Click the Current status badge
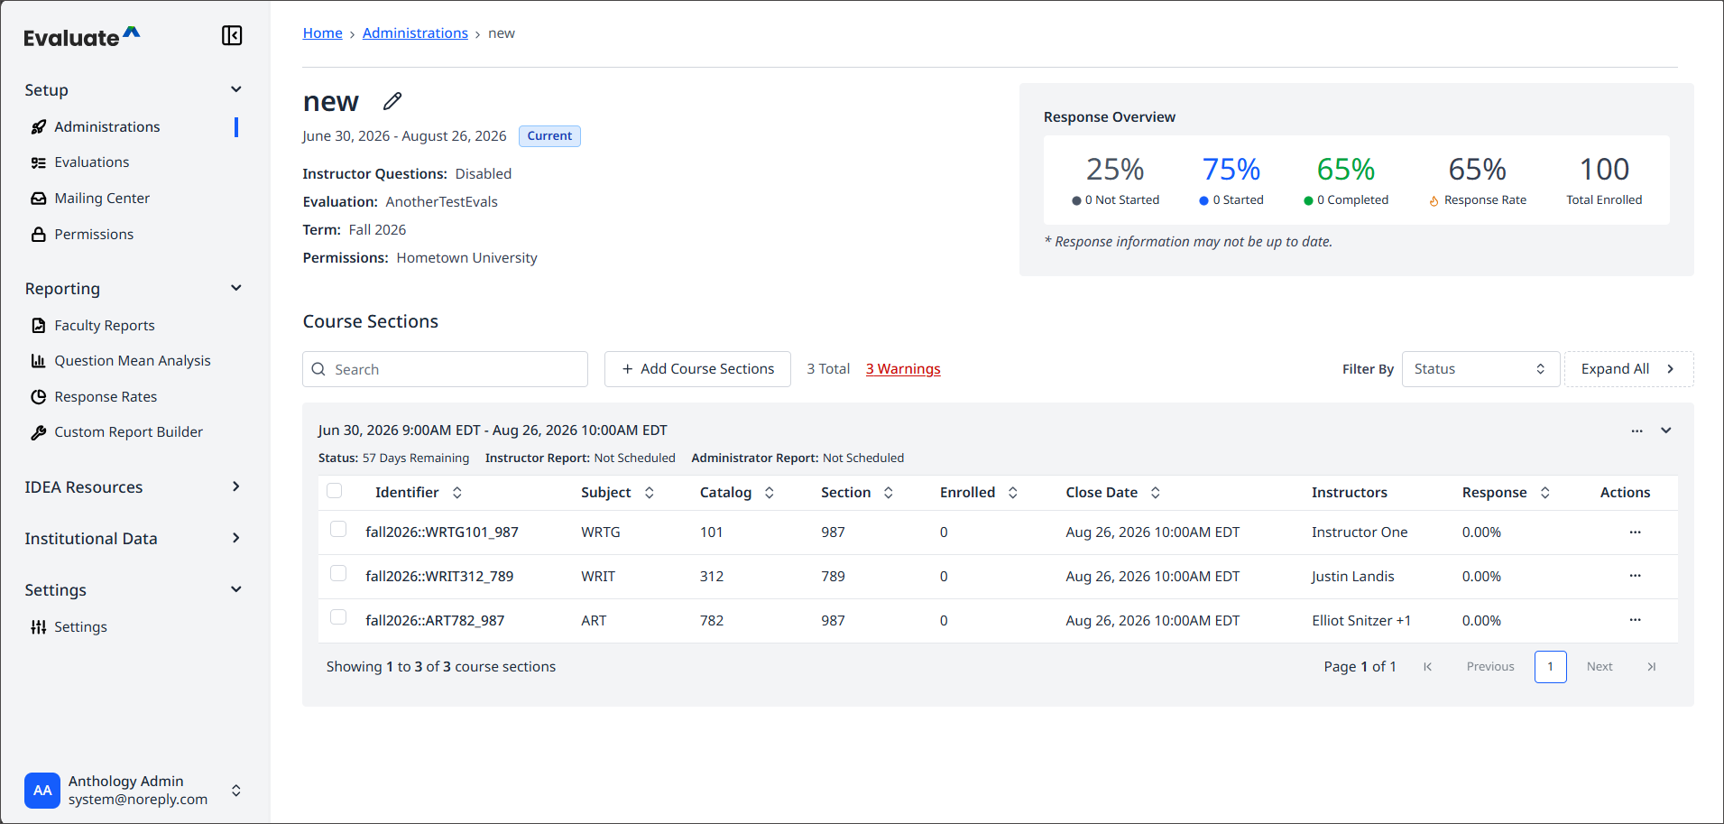This screenshot has width=1724, height=824. (x=549, y=136)
